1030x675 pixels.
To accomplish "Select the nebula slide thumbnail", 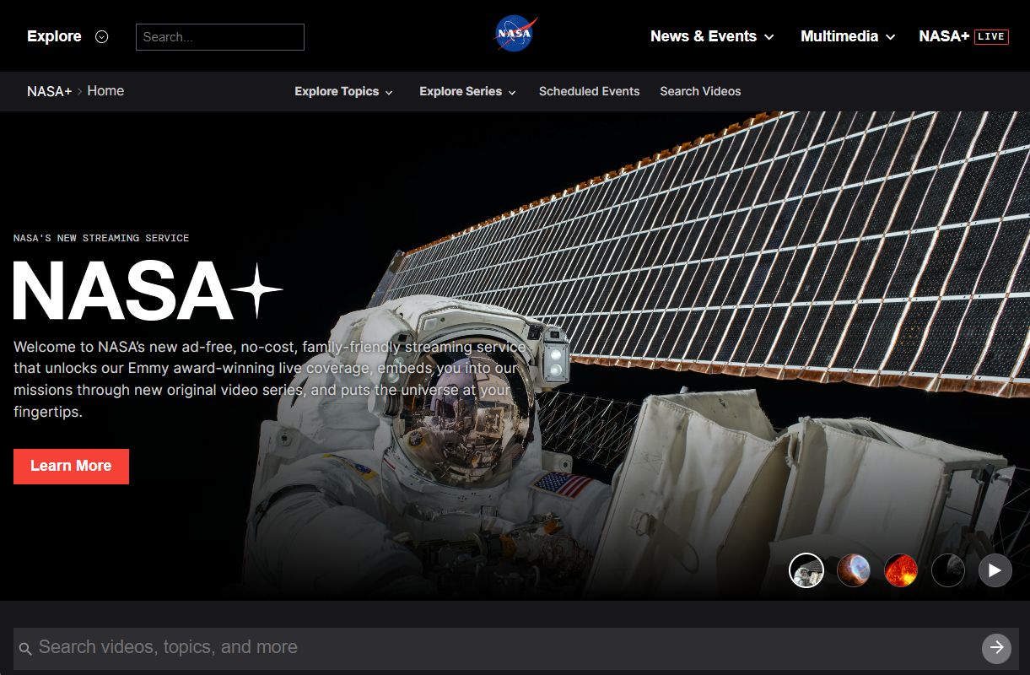I will click(x=854, y=570).
